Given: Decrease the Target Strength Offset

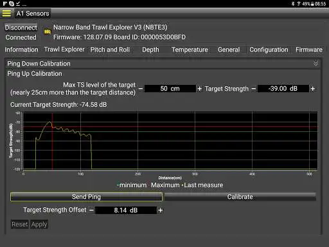Looking at the screenshot, I should 91,210.
